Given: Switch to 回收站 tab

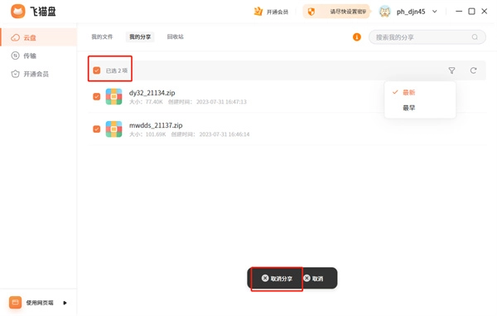Looking at the screenshot, I should [x=176, y=36].
